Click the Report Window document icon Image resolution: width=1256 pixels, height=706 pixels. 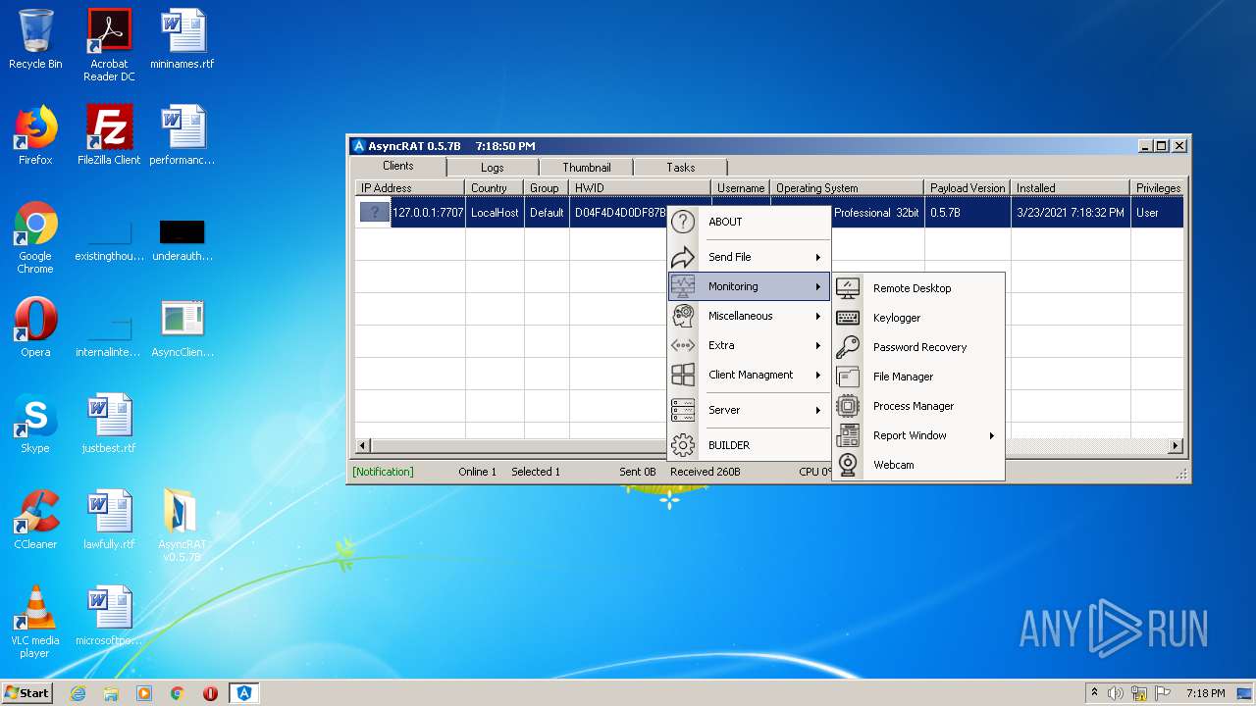pyautogui.click(x=848, y=435)
